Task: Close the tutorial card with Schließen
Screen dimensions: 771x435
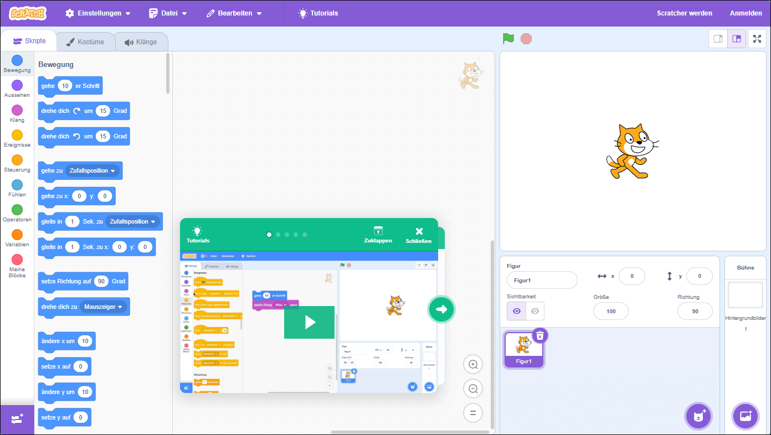Action: [419, 235]
